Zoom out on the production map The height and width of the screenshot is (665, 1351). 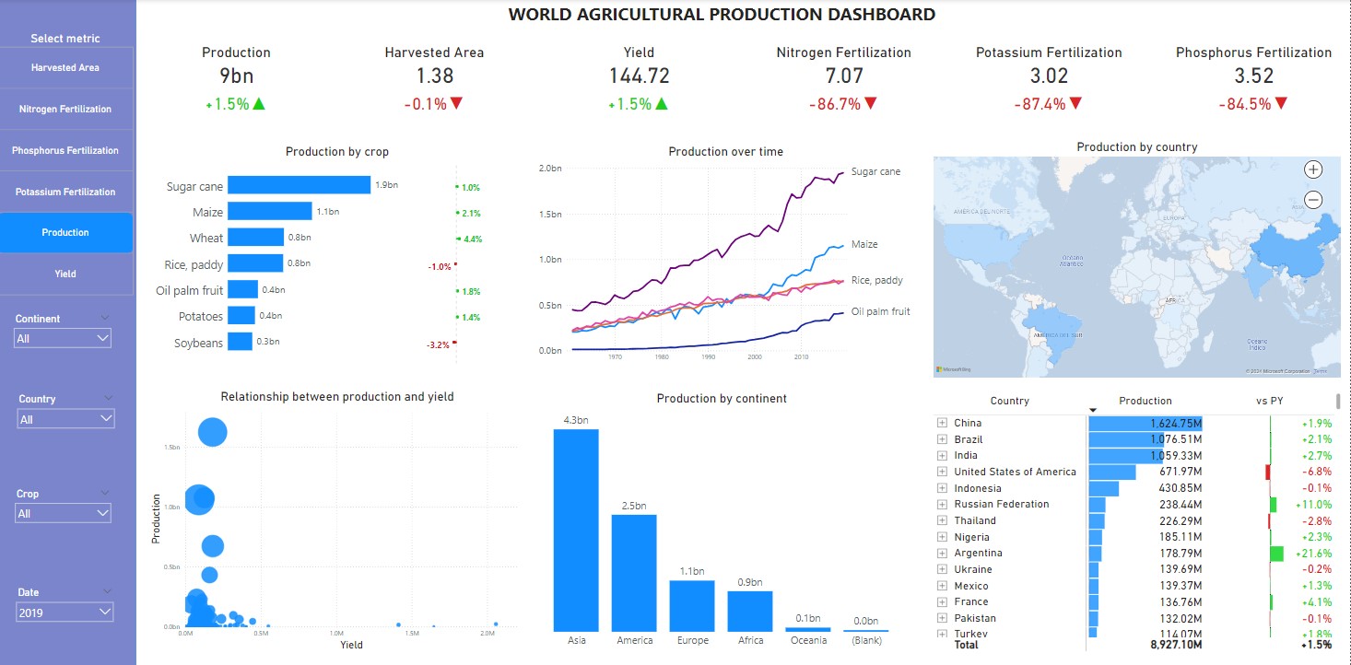coord(1313,200)
